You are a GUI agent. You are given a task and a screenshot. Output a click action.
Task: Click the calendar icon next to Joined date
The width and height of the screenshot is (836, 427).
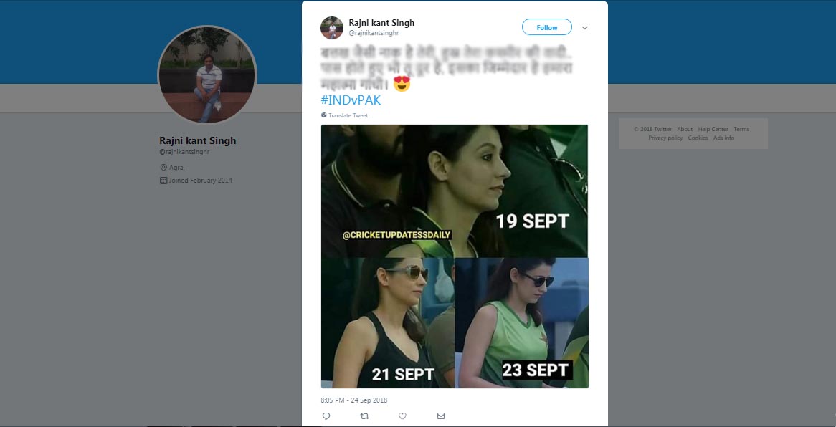tap(163, 181)
